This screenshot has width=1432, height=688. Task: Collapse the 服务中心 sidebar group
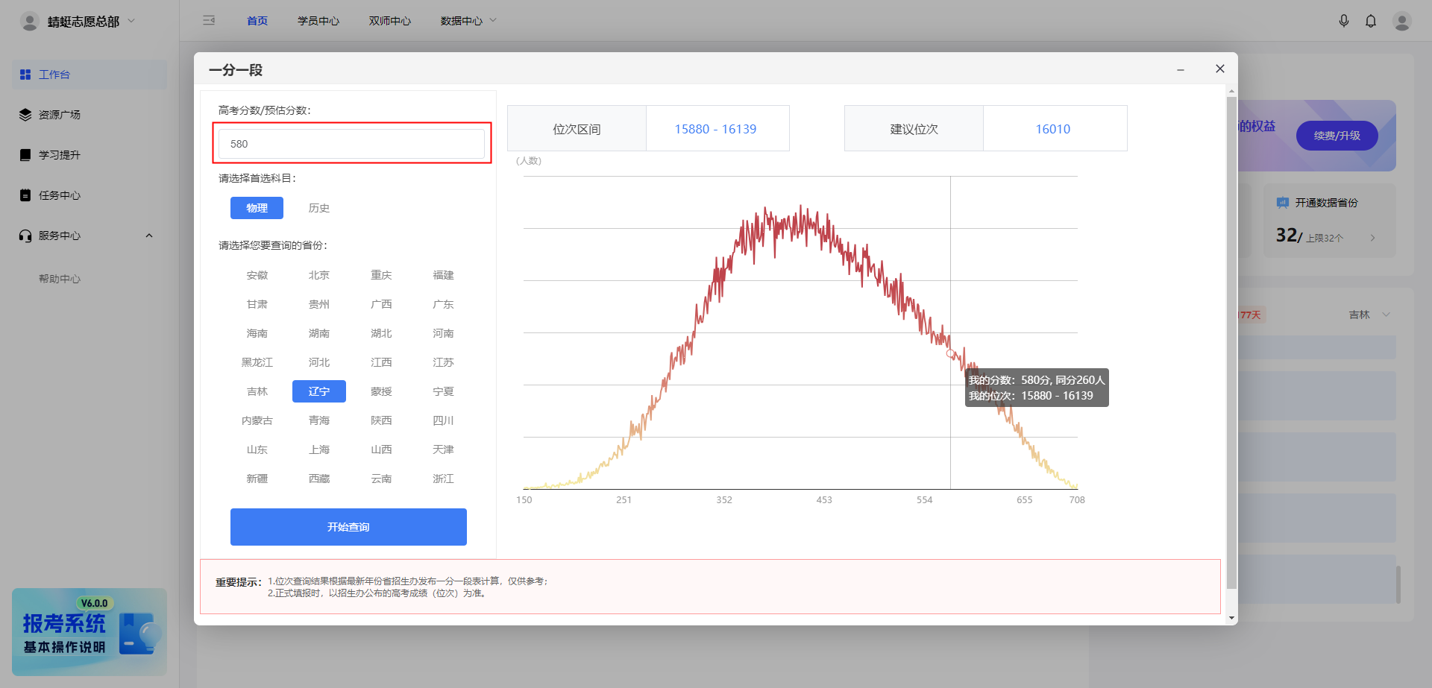point(148,236)
